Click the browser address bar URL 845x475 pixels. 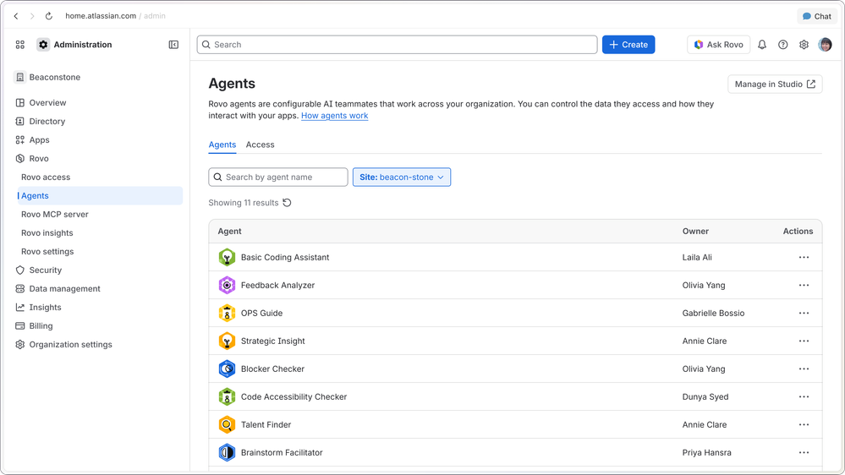click(x=115, y=16)
